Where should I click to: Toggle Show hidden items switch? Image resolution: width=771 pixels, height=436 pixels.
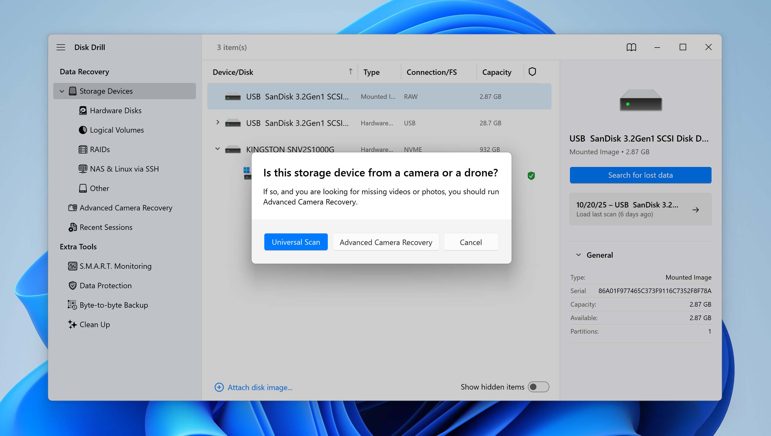click(x=538, y=387)
